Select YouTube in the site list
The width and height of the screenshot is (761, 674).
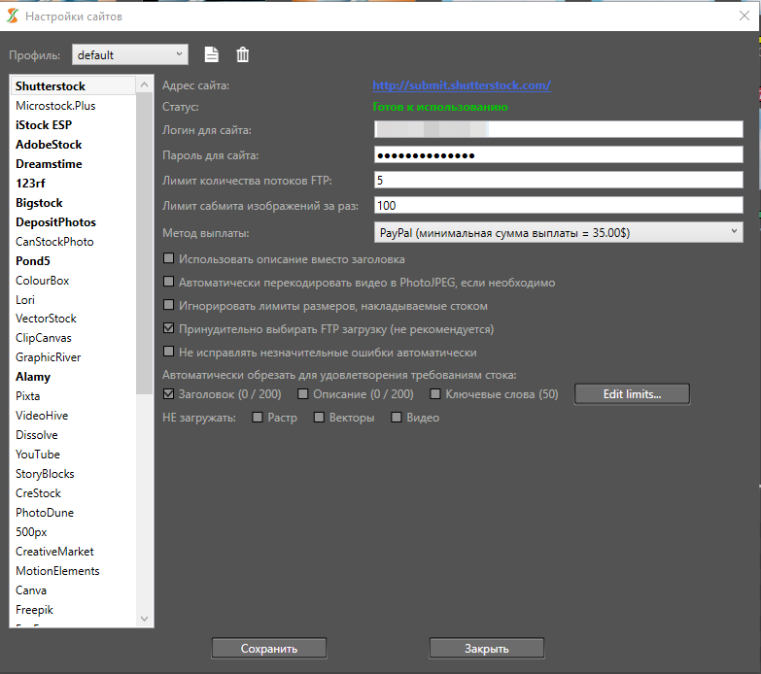pos(73,455)
